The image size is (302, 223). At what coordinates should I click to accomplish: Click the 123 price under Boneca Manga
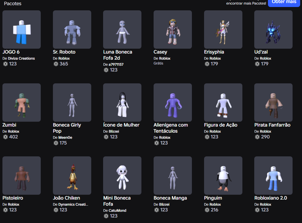164,210
